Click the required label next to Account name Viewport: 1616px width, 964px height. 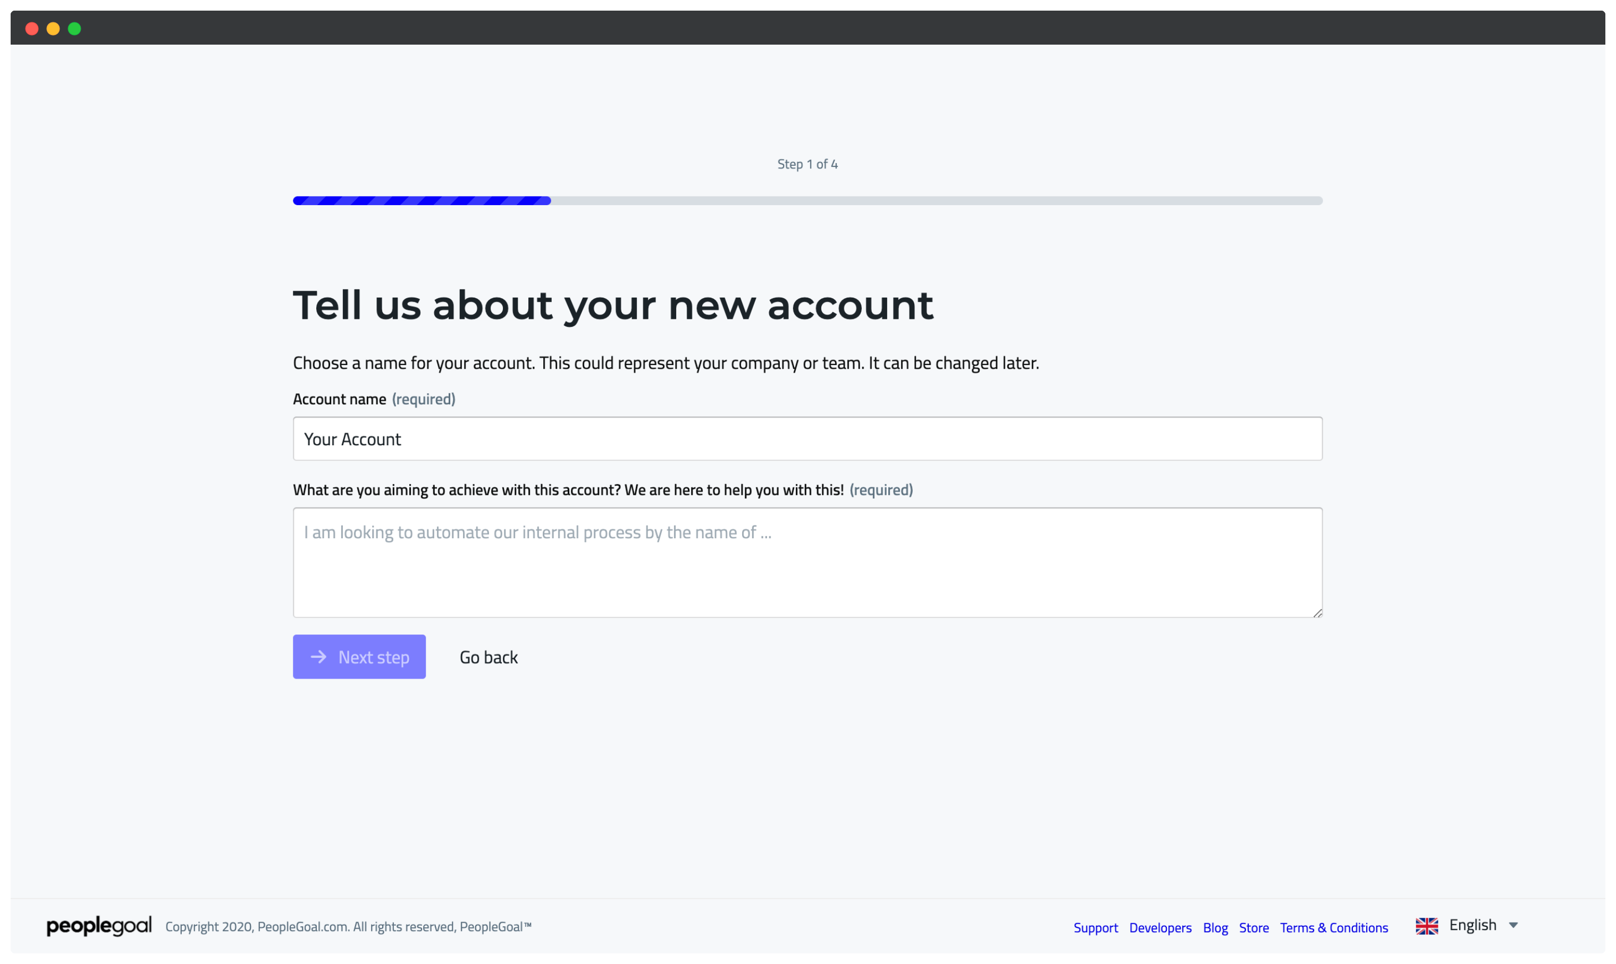pyautogui.click(x=424, y=400)
